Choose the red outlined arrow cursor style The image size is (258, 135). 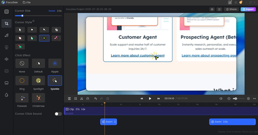(x=20, y=38)
